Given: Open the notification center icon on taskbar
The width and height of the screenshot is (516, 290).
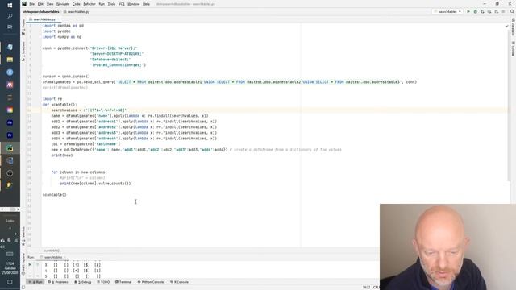Looking at the screenshot, I should coord(10,282).
